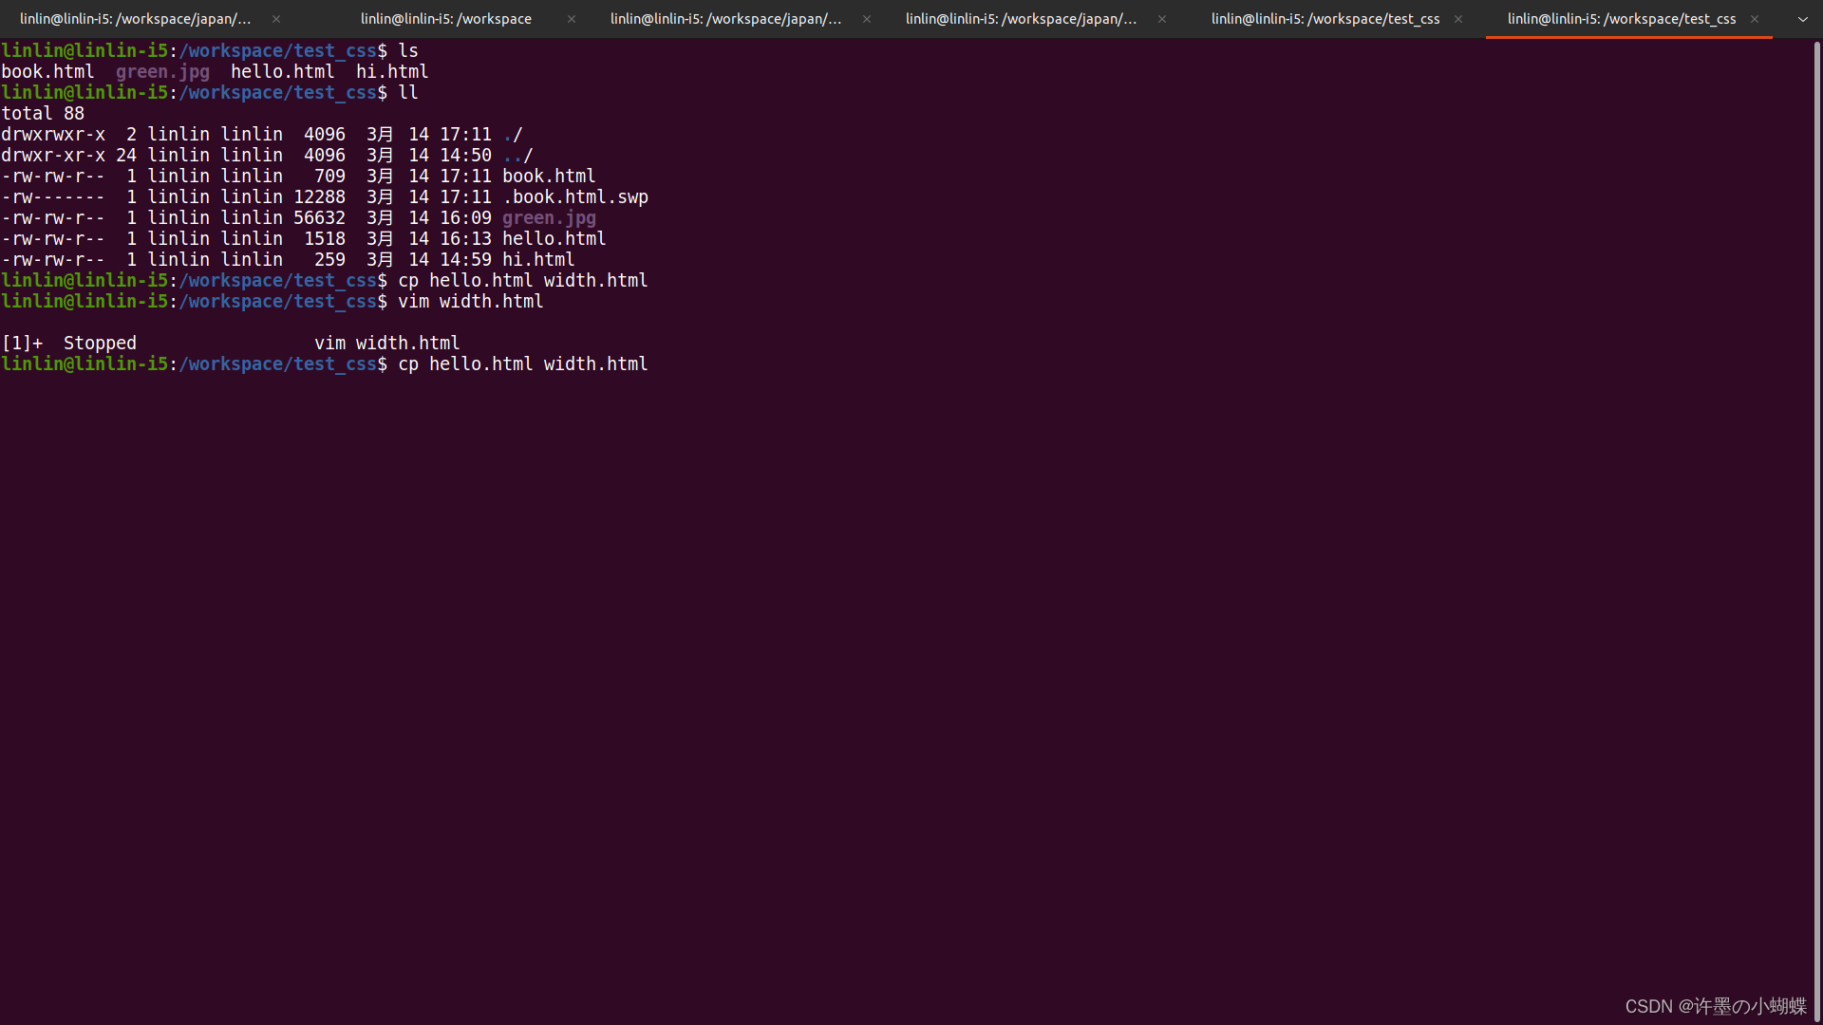Expand the tab list dropdown arrow
Viewport: 1823px width, 1025px height.
[x=1803, y=19]
